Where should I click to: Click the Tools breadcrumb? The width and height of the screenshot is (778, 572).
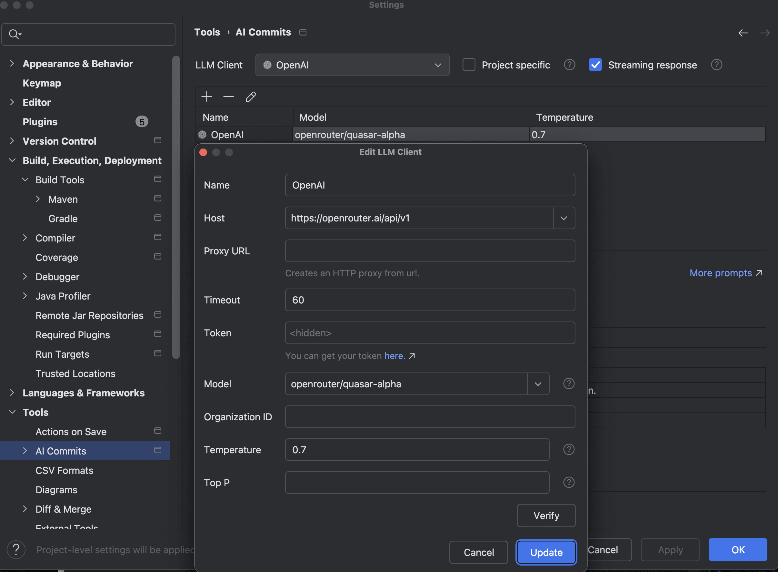coord(207,32)
